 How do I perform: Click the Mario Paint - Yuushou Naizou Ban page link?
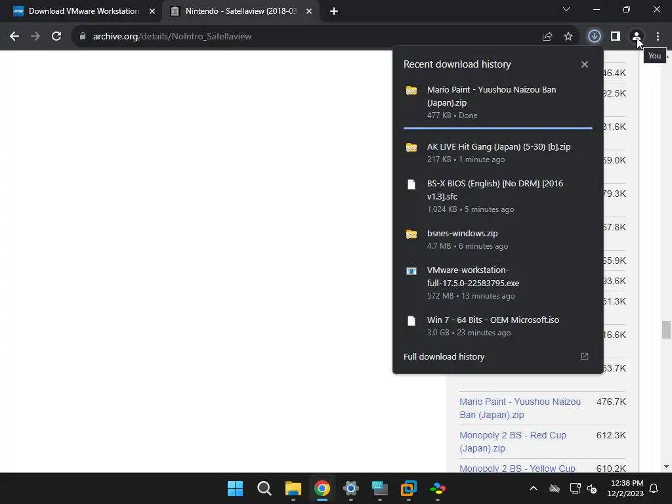[x=520, y=408]
